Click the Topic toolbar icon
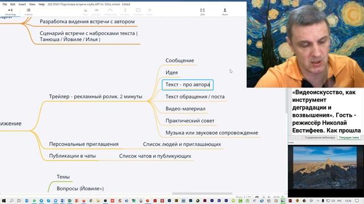 tap(85, 12)
